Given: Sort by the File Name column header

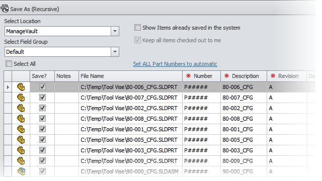Looking at the screenshot, I should click(130, 76).
